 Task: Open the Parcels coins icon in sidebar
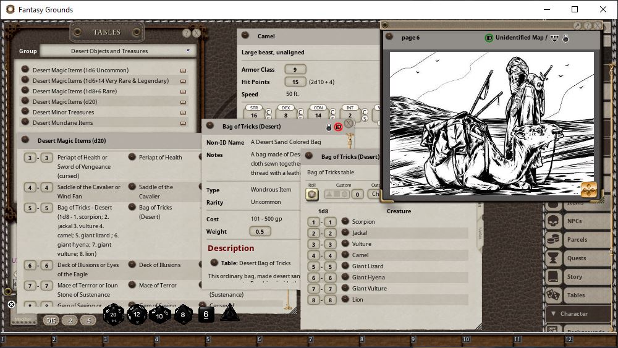tap(553, 240)
